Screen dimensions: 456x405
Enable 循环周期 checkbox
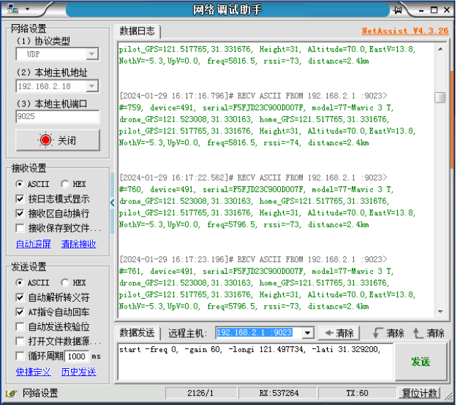coord(20,356)
